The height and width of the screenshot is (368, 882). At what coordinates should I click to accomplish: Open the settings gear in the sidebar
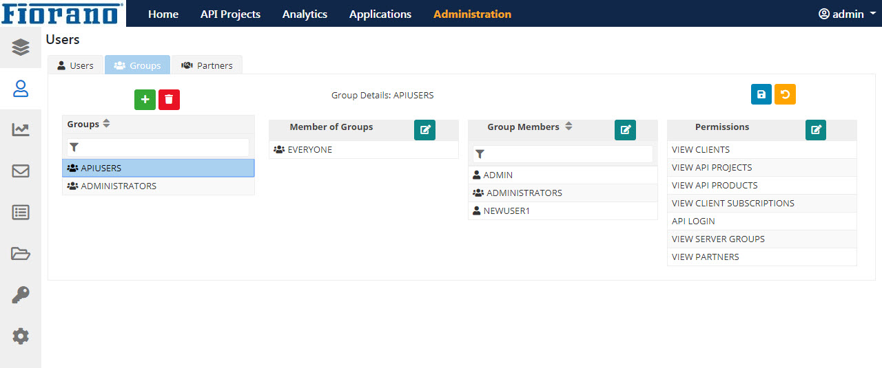click(21, 336)
